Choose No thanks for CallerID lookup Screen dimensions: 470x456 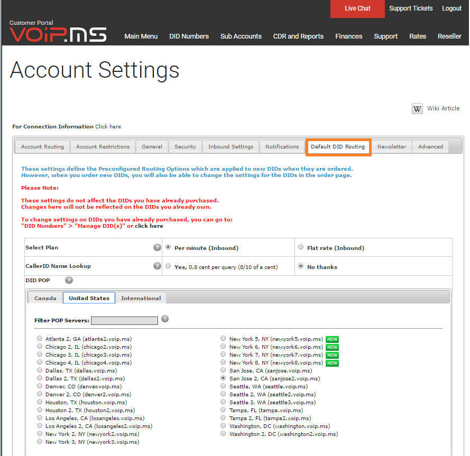(x=301, y=266)
